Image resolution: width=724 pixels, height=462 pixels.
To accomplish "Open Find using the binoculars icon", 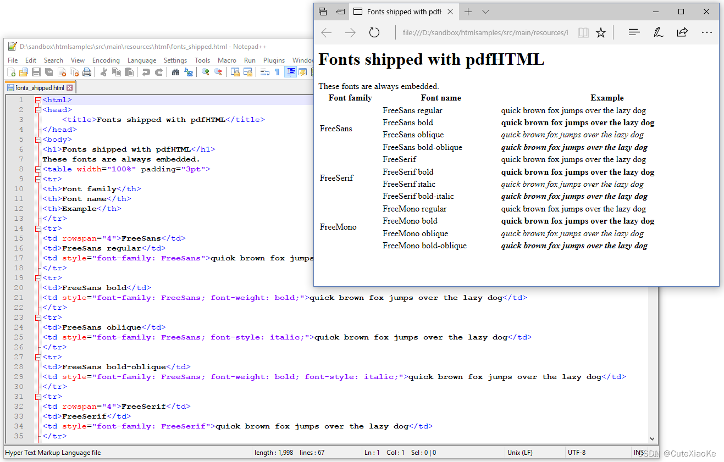I will point(175,72).
